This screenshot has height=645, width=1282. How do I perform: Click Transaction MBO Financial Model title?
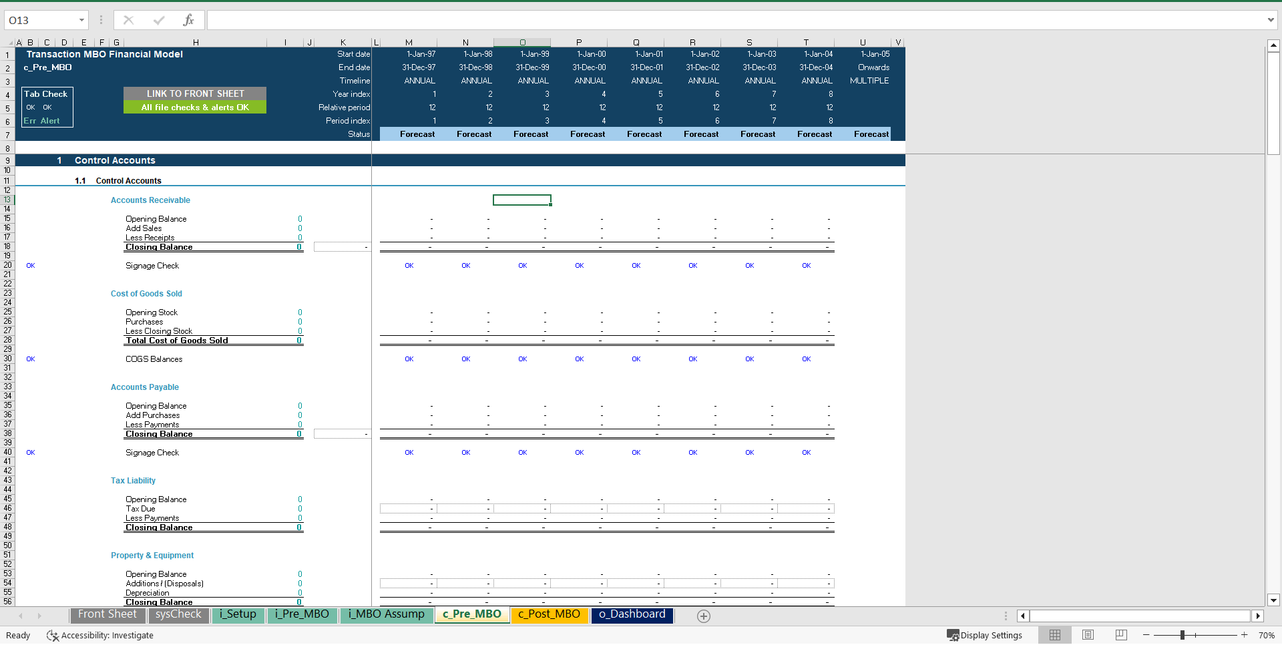coord(104,54)
